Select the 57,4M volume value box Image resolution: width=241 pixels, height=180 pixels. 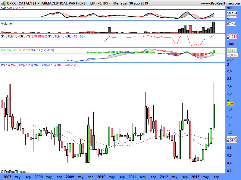coord(231,24)
